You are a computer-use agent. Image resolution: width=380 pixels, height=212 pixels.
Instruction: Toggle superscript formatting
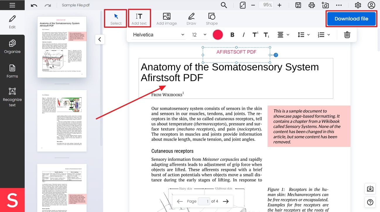click(255, 35)
